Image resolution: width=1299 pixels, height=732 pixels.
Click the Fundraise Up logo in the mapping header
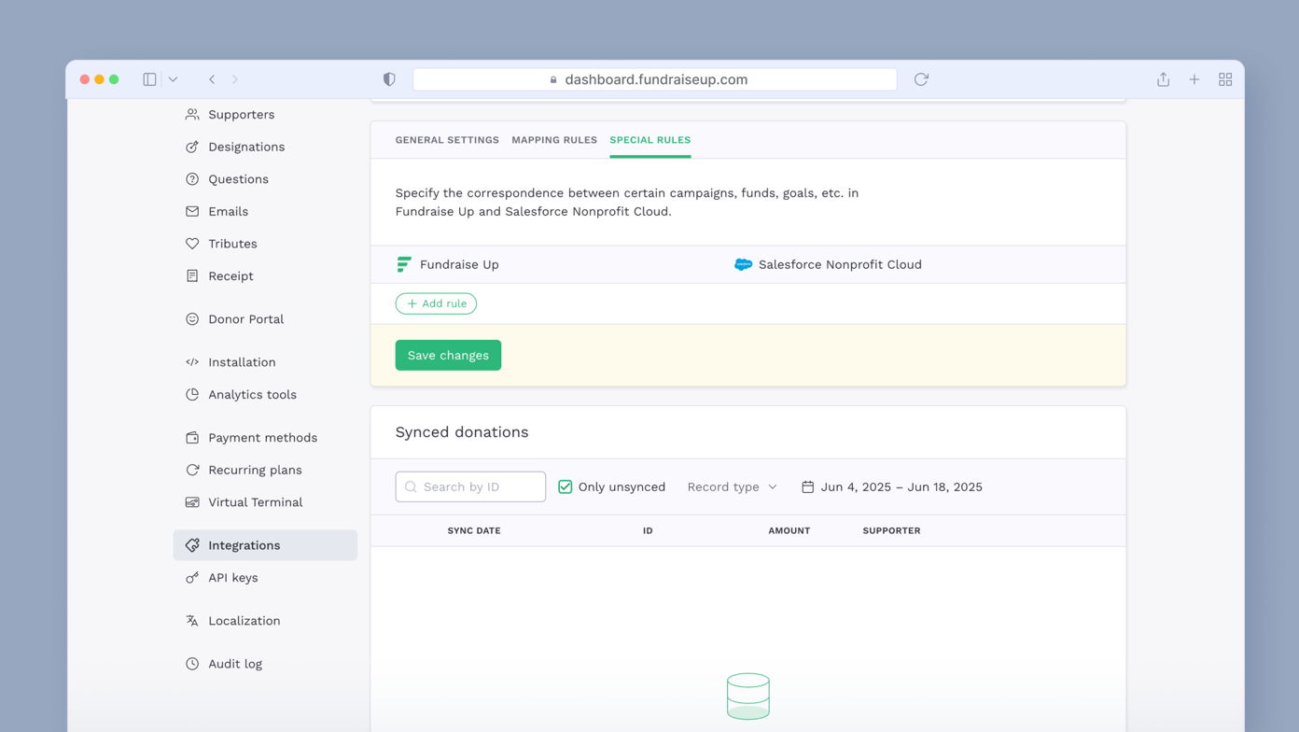pyautogui.click(x=403, y=264)
